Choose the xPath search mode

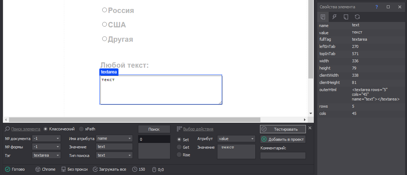click(x=81, y=129)
